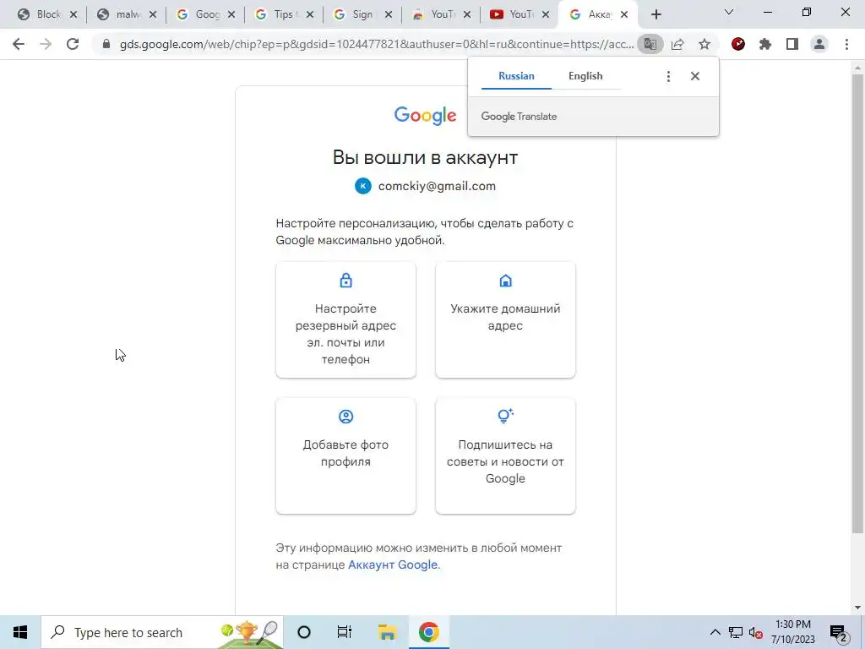Follow the Аккаунт Google link
This screenshot has height=649, width=865.
click(x=393, y=564)
